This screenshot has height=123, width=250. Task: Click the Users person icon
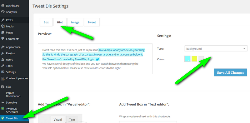click(2, 59)
